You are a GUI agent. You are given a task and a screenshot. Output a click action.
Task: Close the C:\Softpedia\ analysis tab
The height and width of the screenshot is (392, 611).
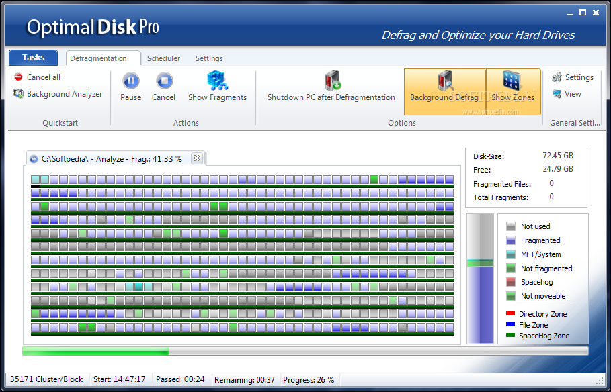pos(197,158)
